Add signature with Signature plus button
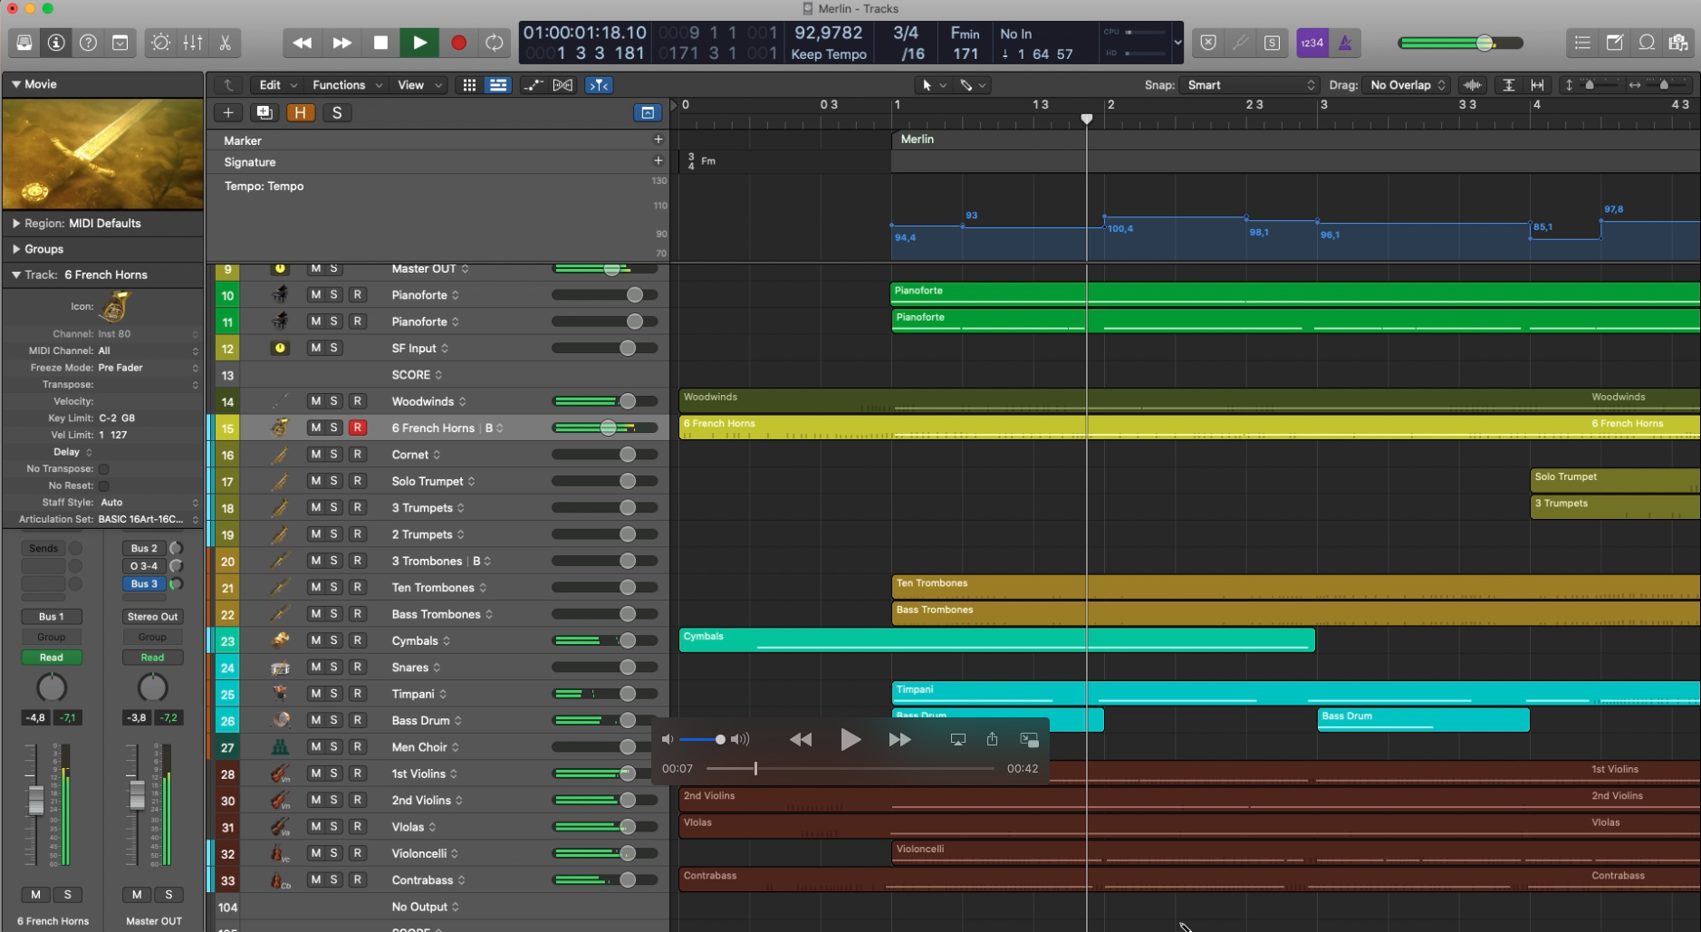 point(658,160)
